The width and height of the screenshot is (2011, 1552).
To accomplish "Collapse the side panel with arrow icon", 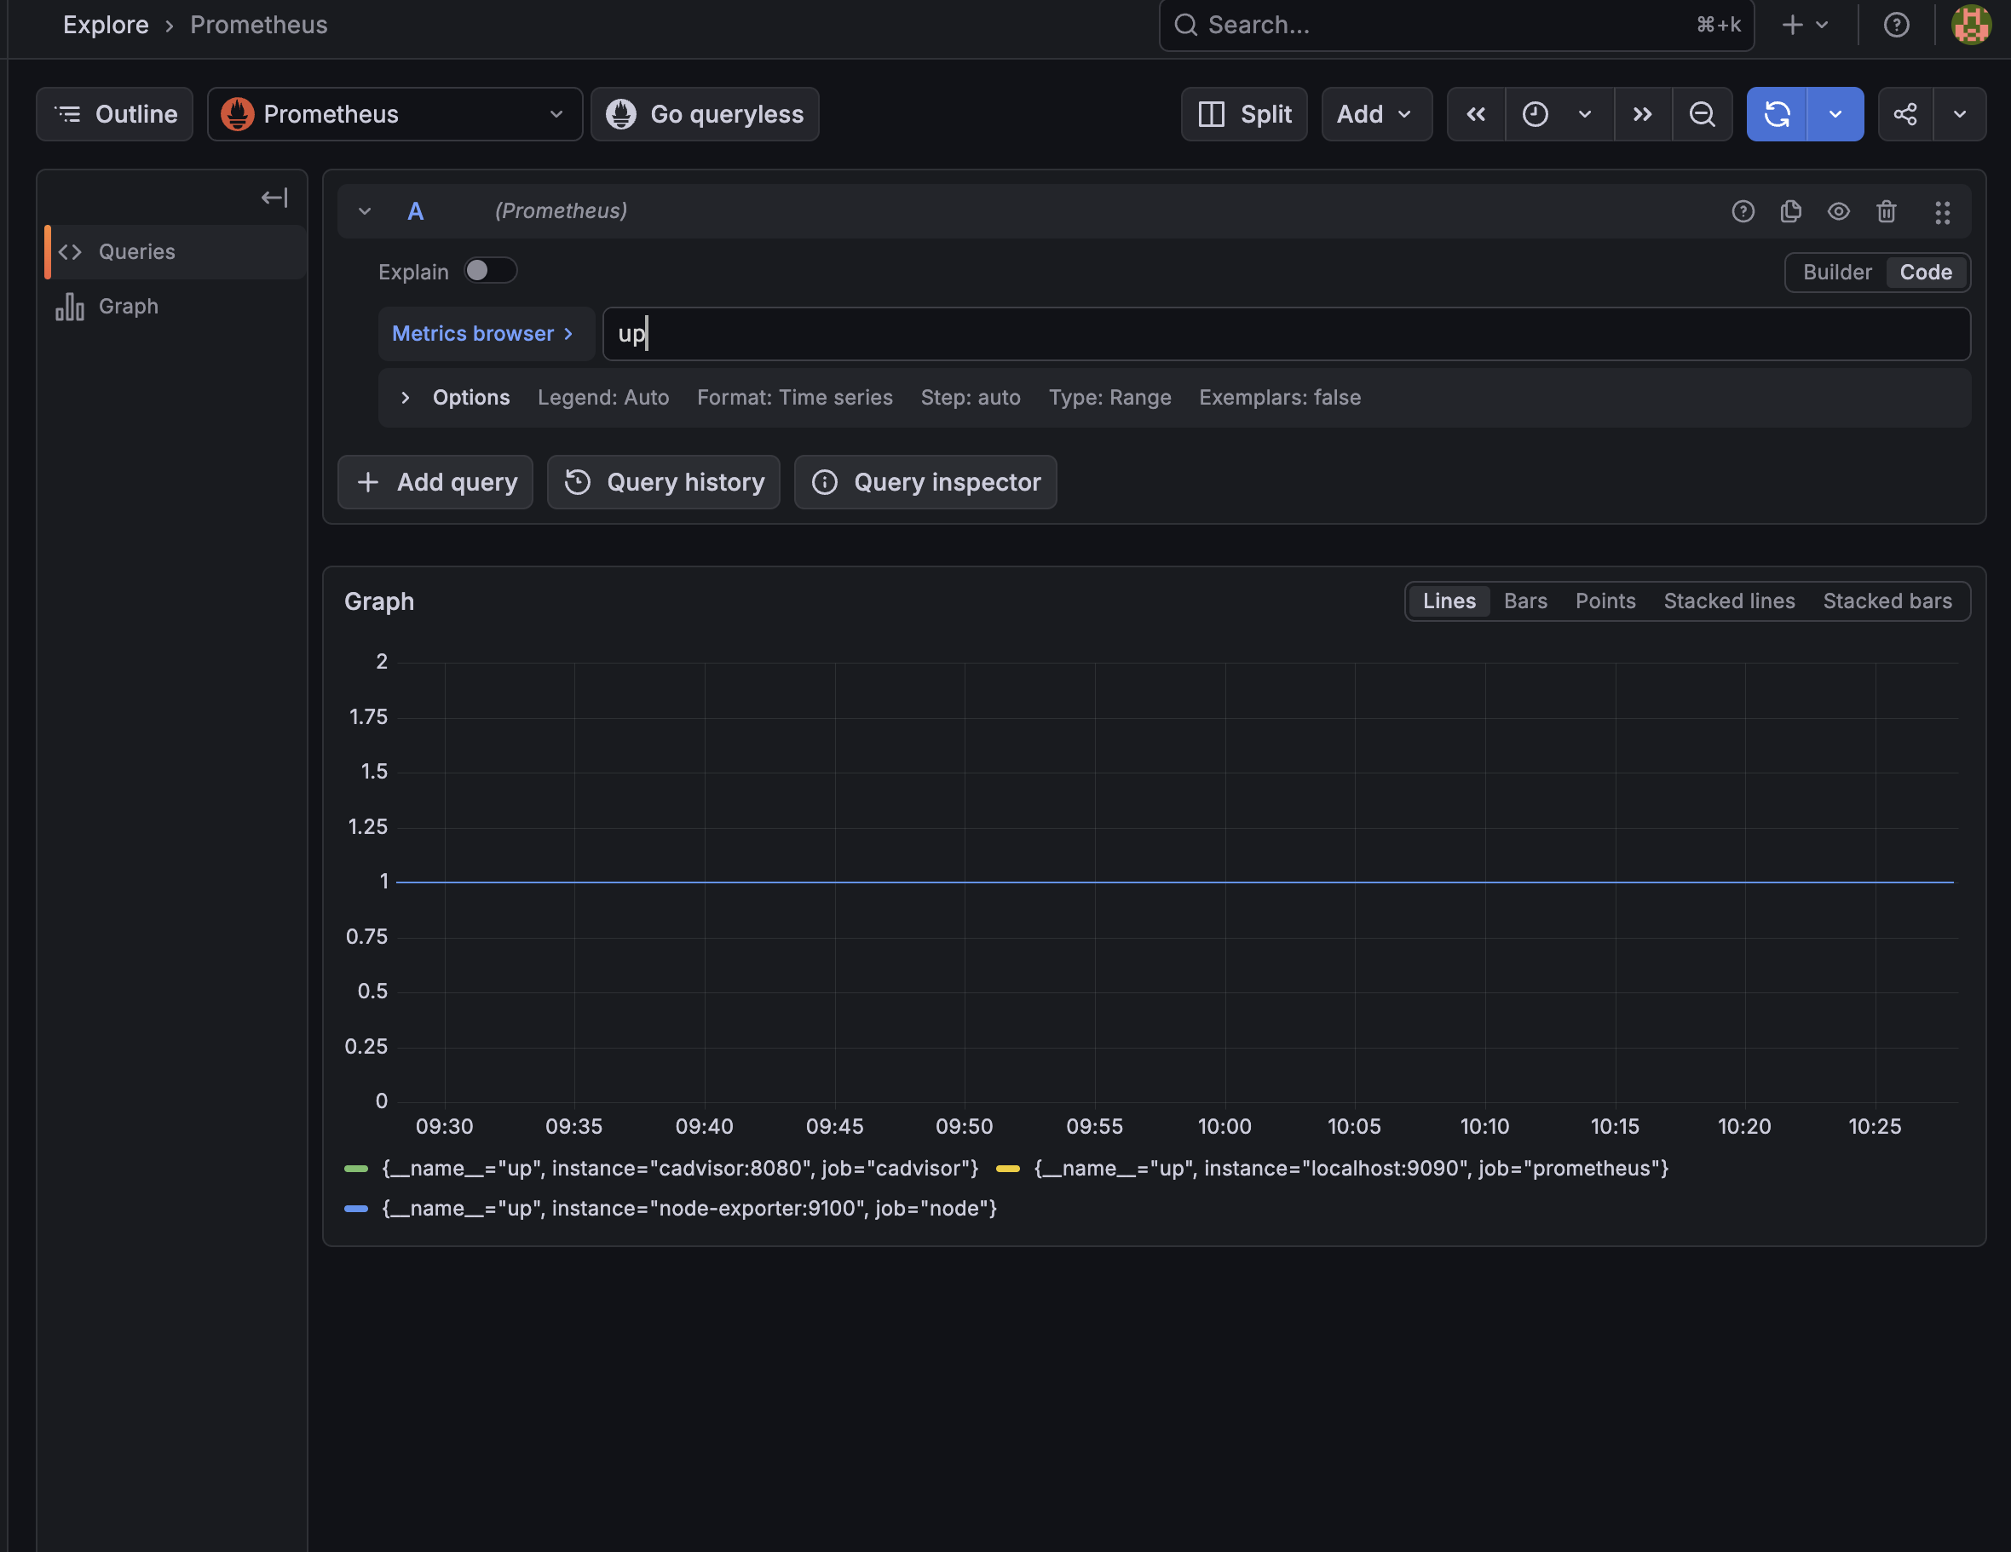I will (274, 198).
